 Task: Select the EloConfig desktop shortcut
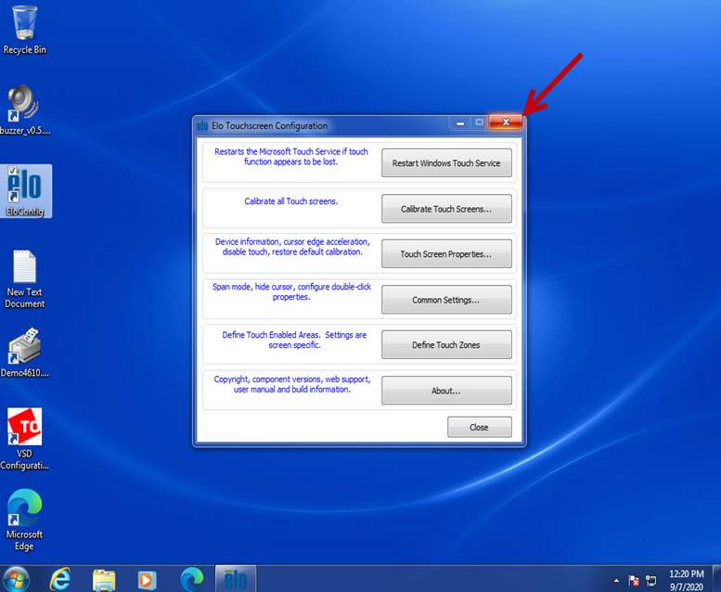tap(25, 188)
